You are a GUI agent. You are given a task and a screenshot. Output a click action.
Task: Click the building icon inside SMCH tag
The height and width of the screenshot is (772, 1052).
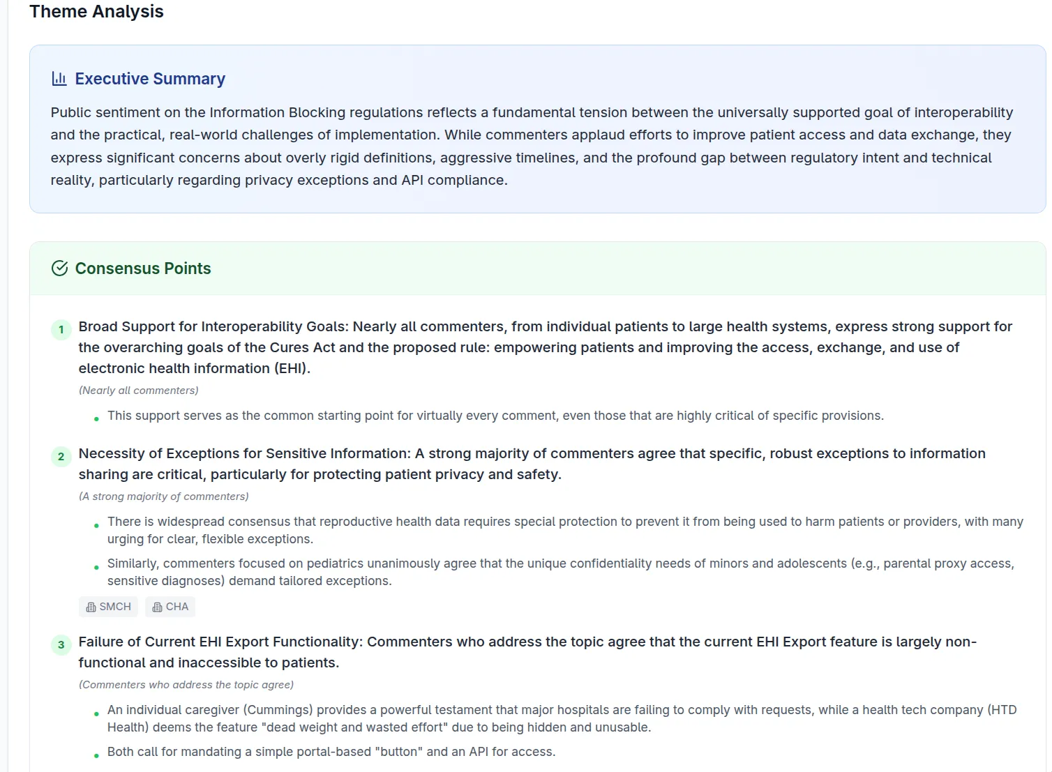[91, 607]
